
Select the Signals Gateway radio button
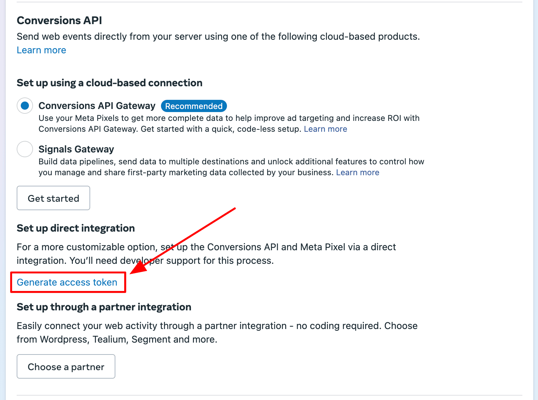[x=25, y=149]
